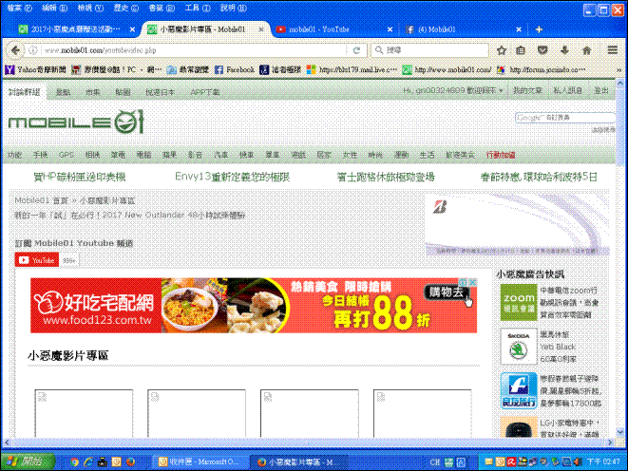Open the bookmarks list toolbar icon
628x471 pixels.
click(521, 50)
